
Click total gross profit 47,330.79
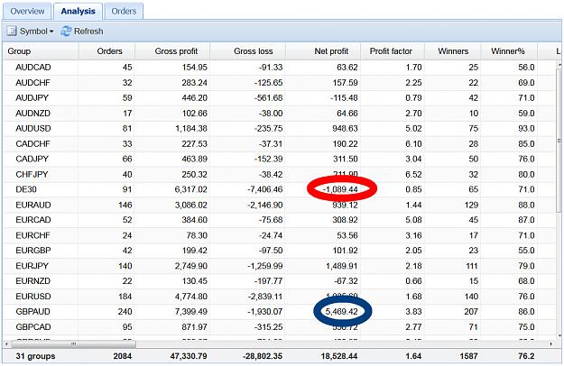point(188,356)
